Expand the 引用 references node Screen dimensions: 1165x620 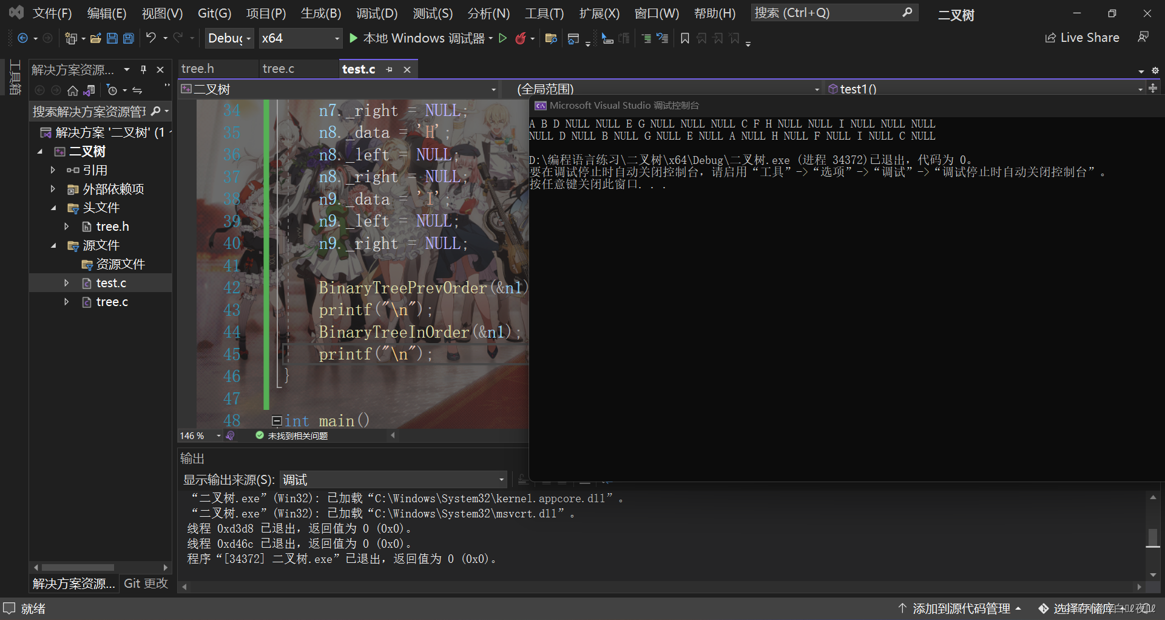(53, 170)
